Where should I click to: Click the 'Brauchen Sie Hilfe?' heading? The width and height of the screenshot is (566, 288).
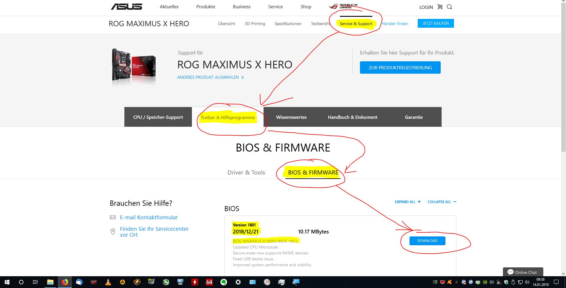141,203
